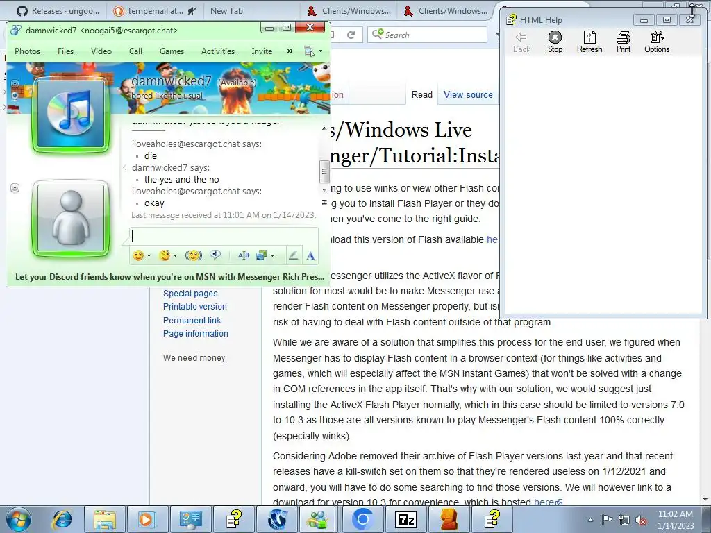Show more Messenger toolbar items chevron
The image size is (711, 533).
(x=290, y=51)
